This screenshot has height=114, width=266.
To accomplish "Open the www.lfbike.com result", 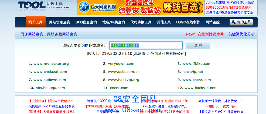I will 197,64.
